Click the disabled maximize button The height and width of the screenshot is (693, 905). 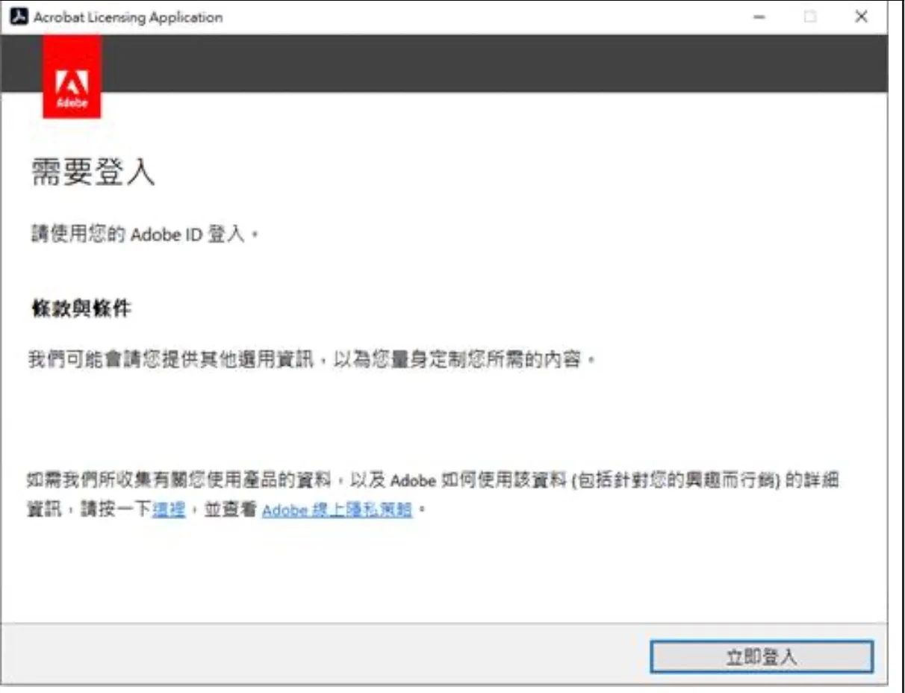click(810, 16)
